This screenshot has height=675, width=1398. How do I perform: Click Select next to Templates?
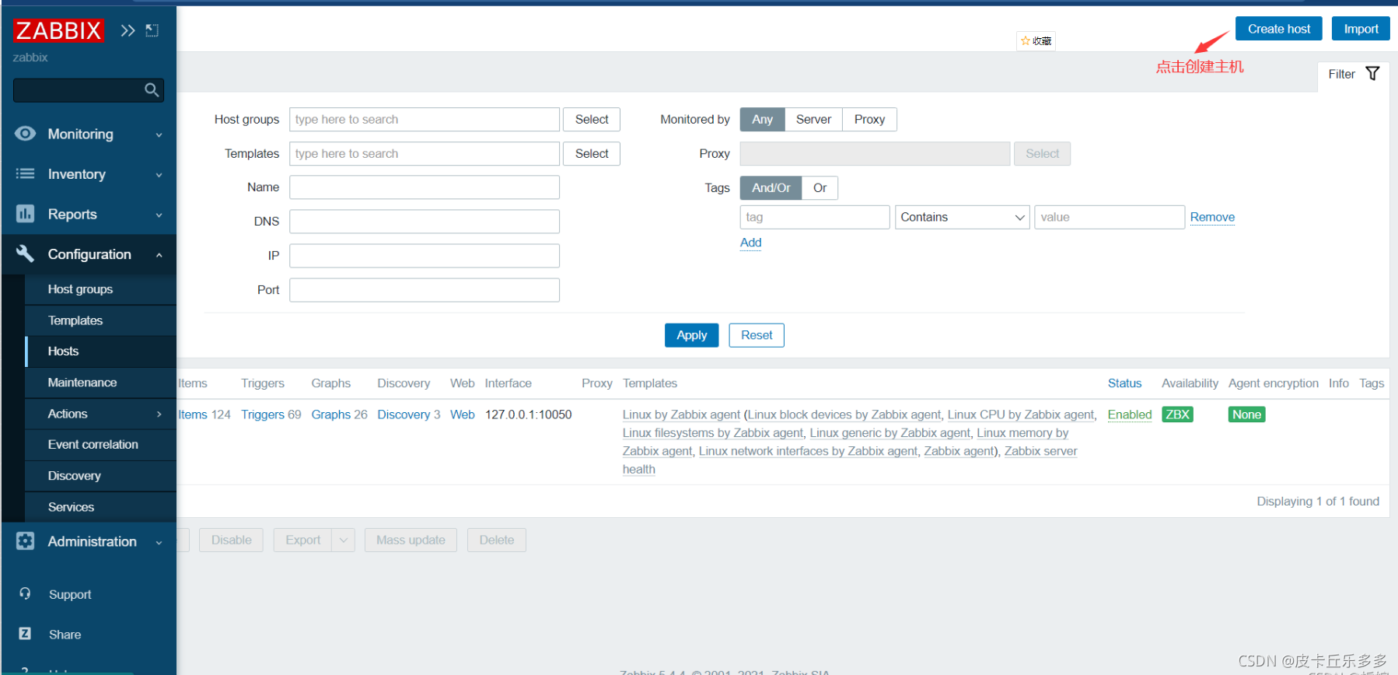[592, 153]
